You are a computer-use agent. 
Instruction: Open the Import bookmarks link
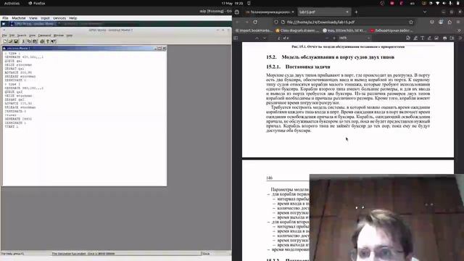pyautogui.click(x=253, y=30)
